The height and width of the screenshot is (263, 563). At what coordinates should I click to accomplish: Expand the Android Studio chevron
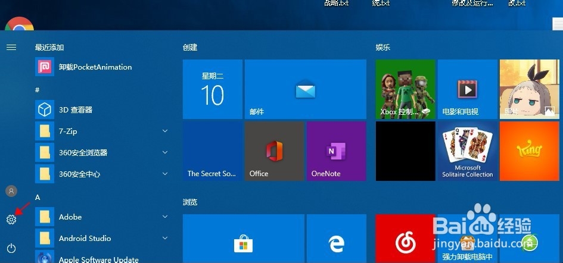pos(165,238)
